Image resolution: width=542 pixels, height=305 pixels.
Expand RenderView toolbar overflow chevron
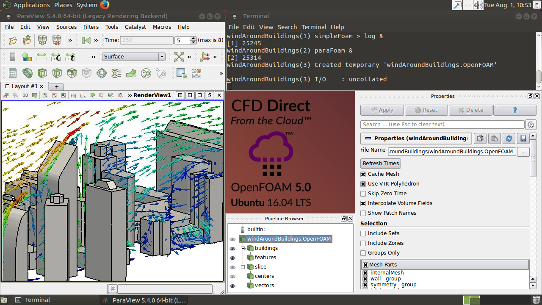(130, 95)
